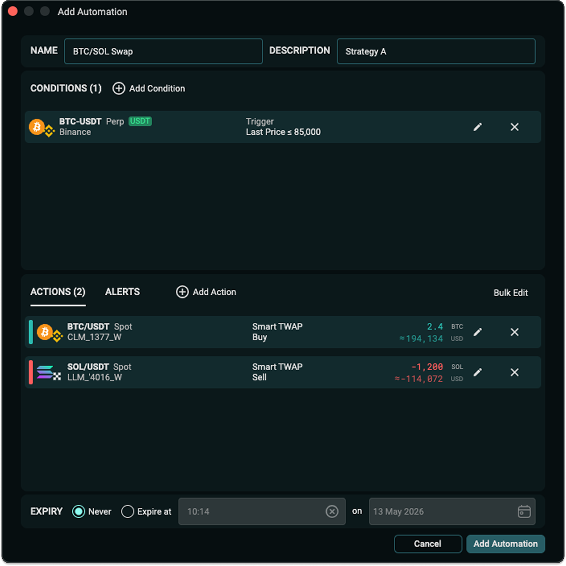Remove the BTC-USDT trigger condition
This screenshot has width=566, height=566.
click(x=515, y=127)
